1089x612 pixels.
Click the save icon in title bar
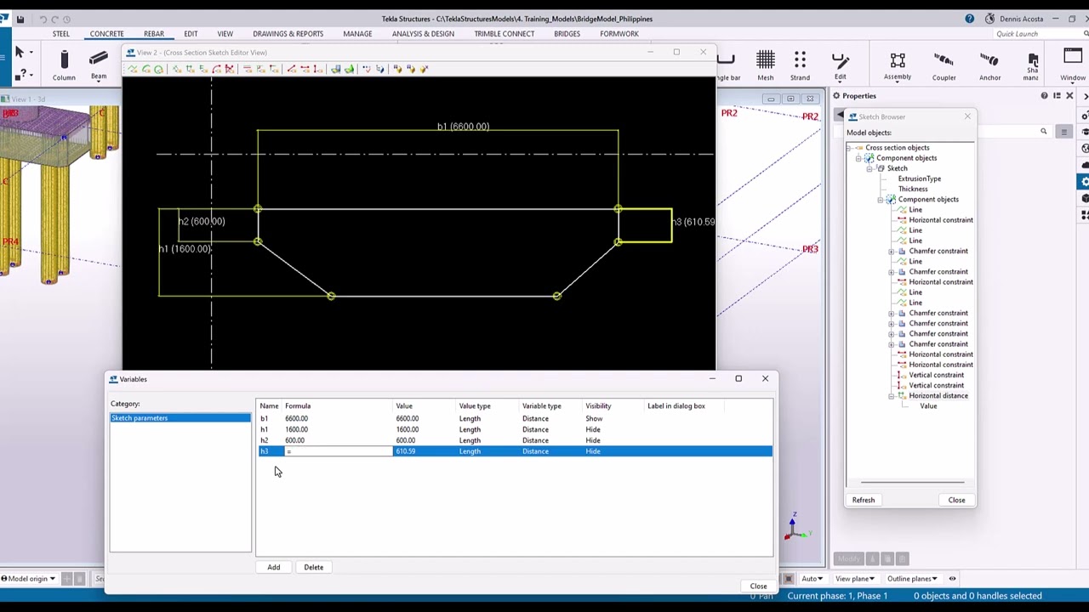20,19
